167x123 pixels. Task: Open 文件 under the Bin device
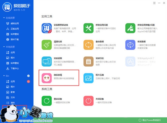(x=11, y=97)
